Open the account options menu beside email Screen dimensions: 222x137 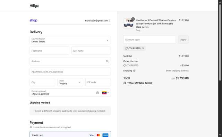pyautogui.click(x=110, y=20)
